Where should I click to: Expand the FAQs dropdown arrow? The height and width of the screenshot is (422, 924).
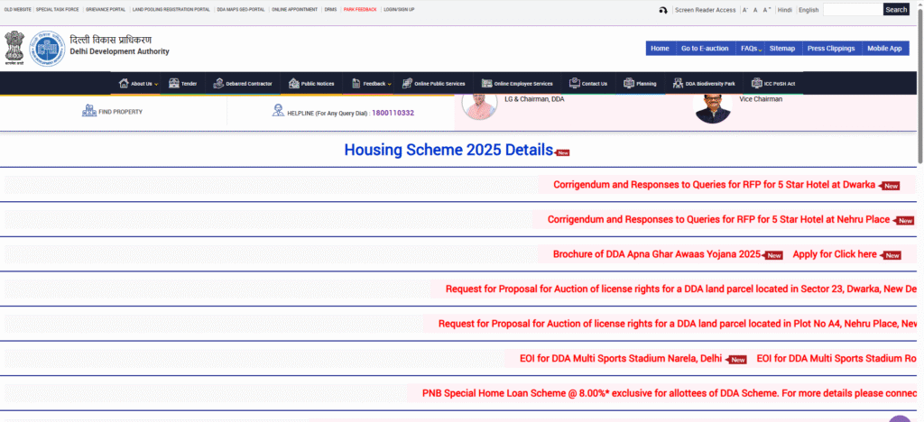coord(760,50)
